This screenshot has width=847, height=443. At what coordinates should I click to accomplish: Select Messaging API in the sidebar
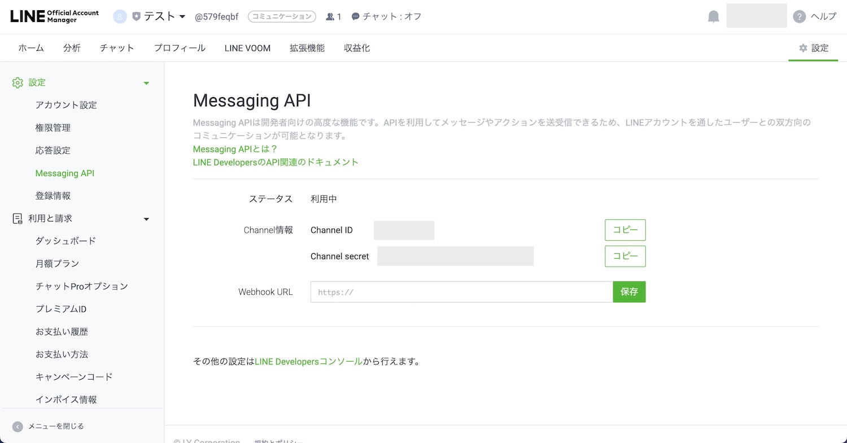[65, 173]
